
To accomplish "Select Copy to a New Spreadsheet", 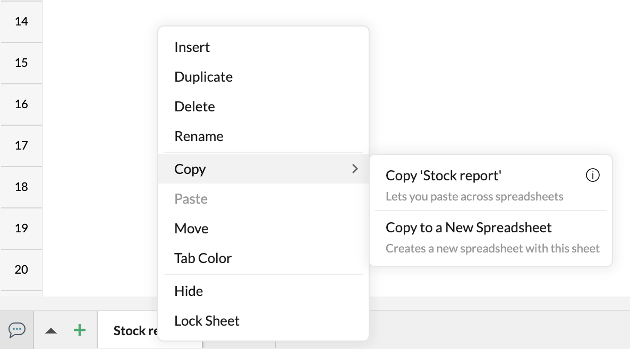I will [x=469, y=228].
